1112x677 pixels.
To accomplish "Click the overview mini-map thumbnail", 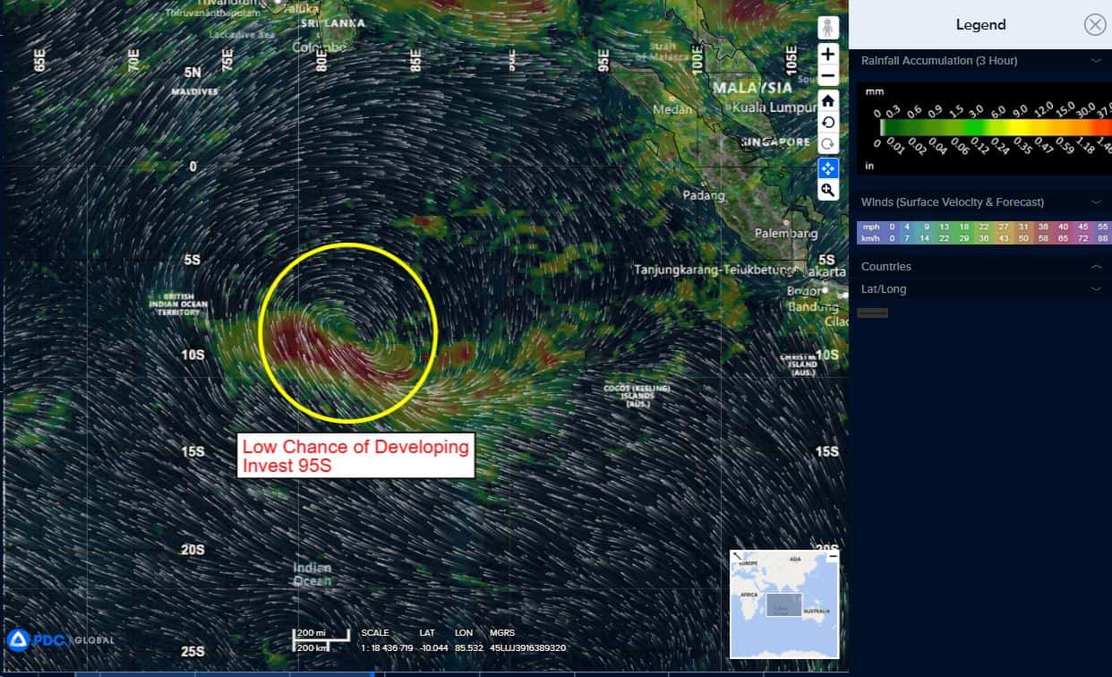I will pyautogui.click(x=784, y=609).
